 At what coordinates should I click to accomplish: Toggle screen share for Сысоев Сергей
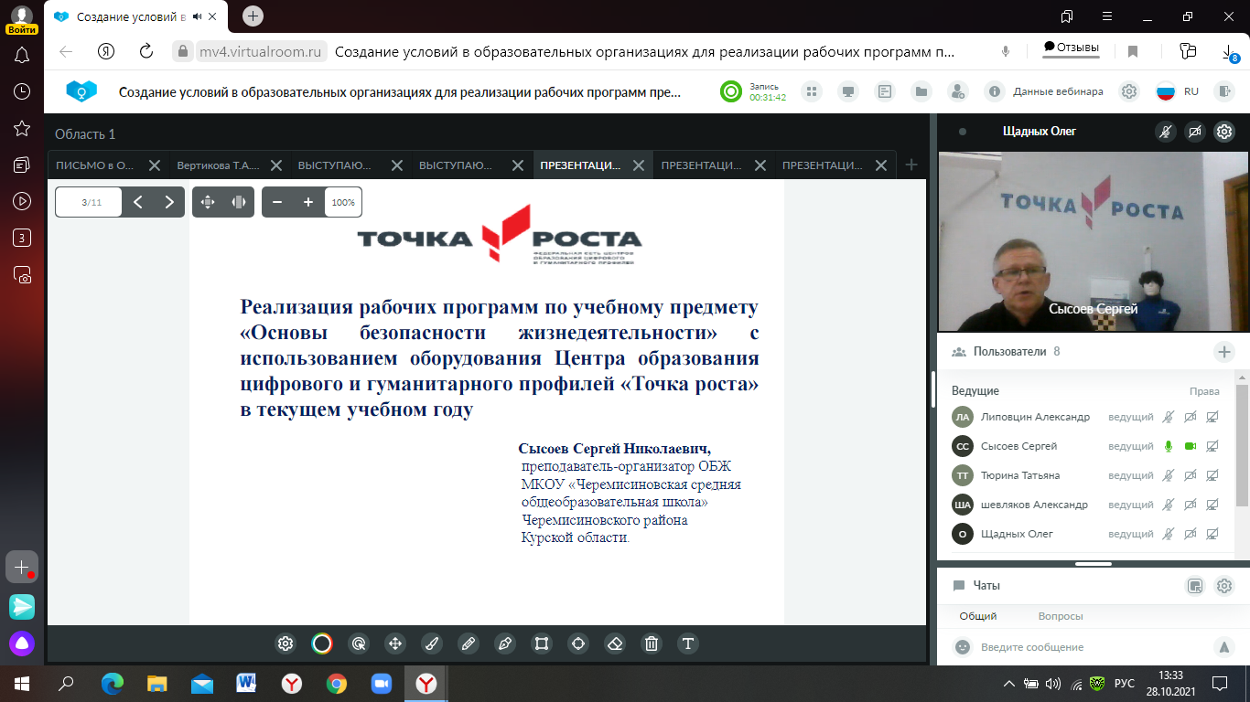click(1212, 446)
